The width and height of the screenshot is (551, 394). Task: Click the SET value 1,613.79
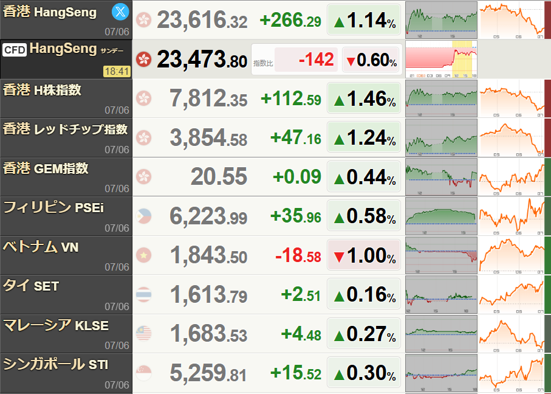tap(208, 294)
